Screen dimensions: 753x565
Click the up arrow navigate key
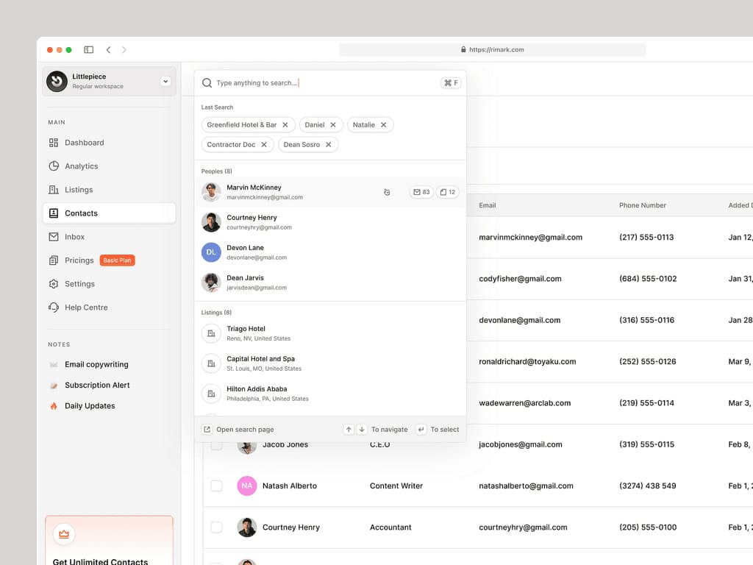coord(349,430)
